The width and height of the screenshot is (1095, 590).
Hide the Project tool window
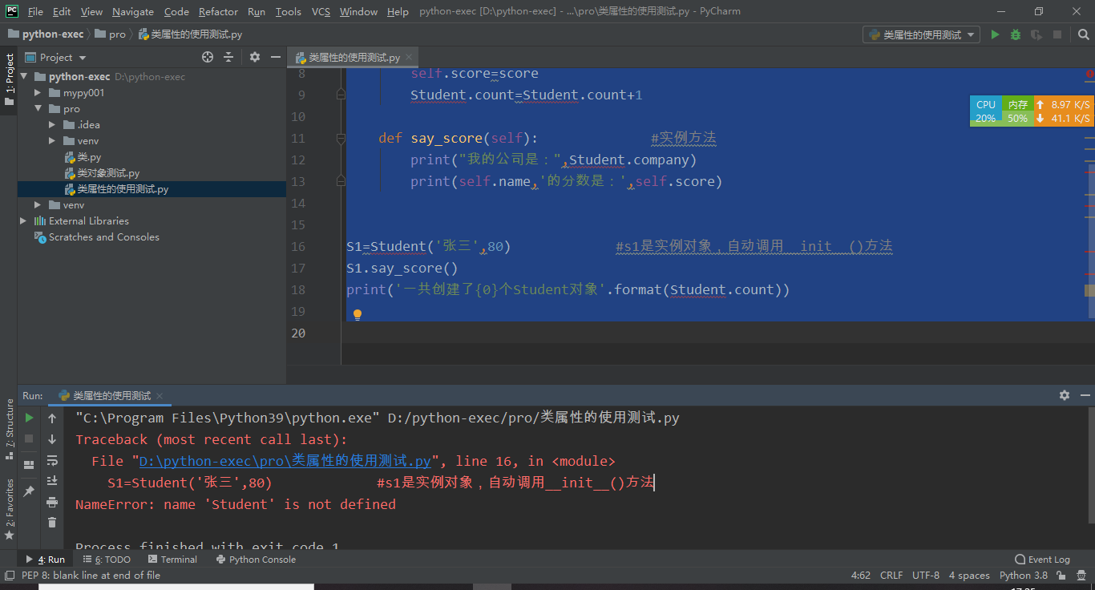tap(275, 57)
